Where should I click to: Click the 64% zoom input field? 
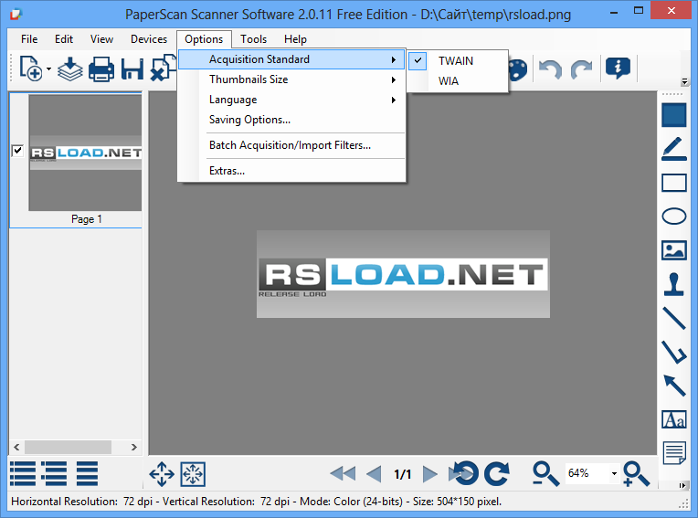tap(587, 473)
